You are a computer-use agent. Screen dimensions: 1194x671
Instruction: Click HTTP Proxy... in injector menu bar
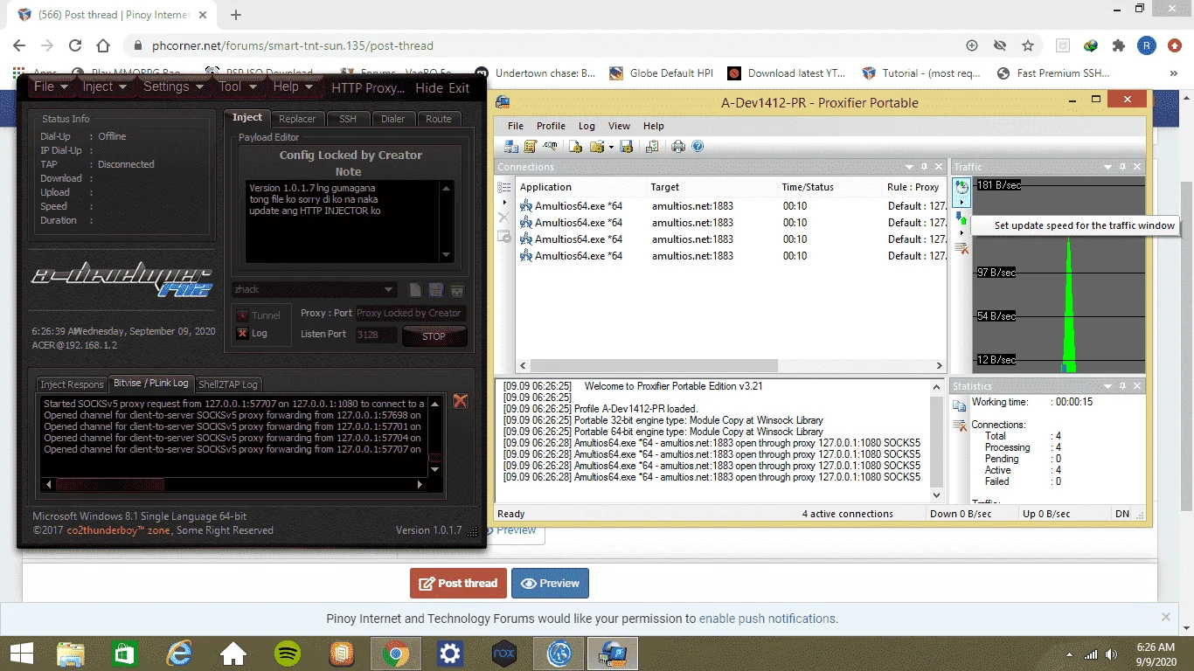[368, 87]
